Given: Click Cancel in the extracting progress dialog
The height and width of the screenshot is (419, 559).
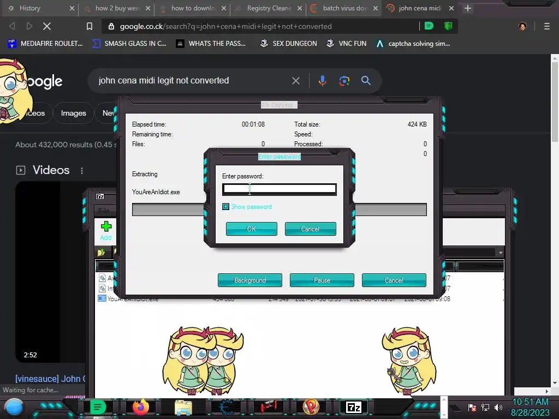Looking at the screenshot, I should pos(394,280).
